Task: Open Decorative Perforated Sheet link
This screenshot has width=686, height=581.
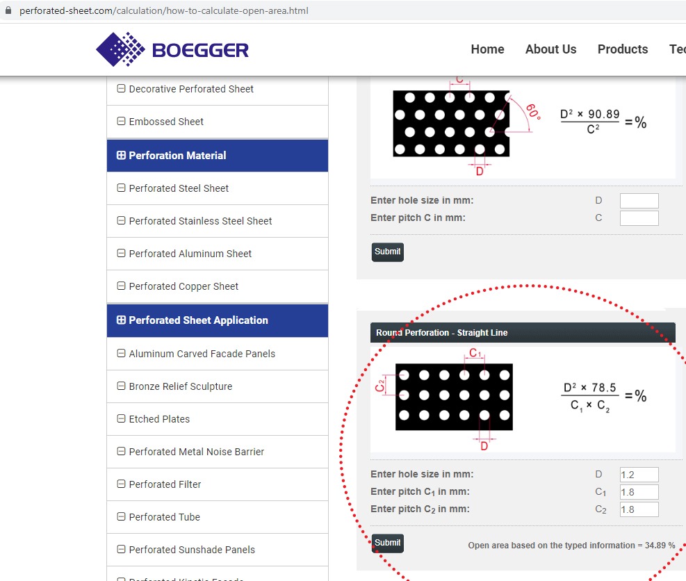Action: point(191,89)
